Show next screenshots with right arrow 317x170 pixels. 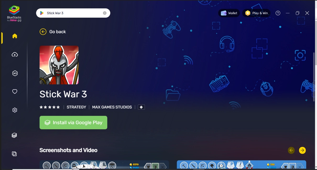coord(302,150)
